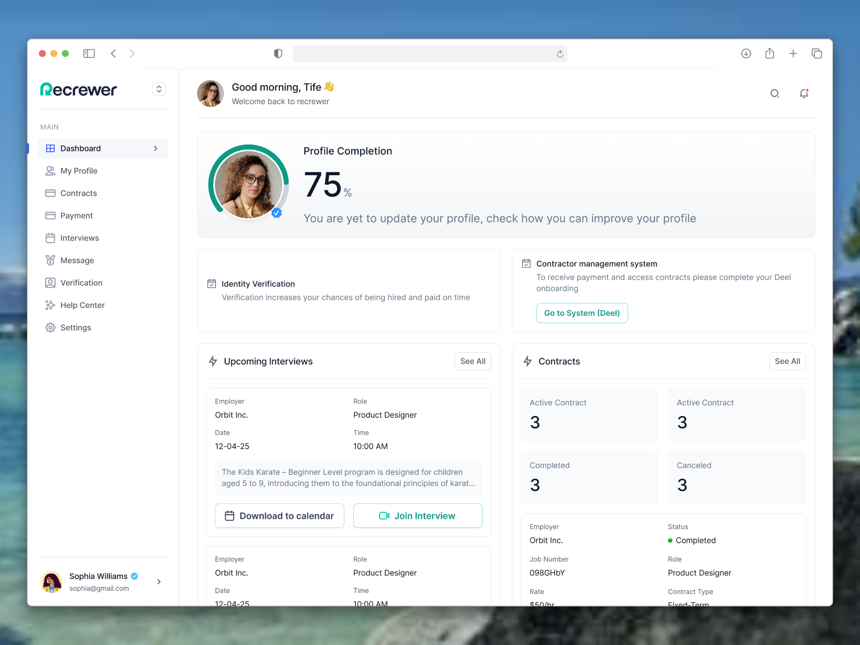Click the Go to System (Deel) button
Viewport: 860px width, 645px height.
click(582, 313)
